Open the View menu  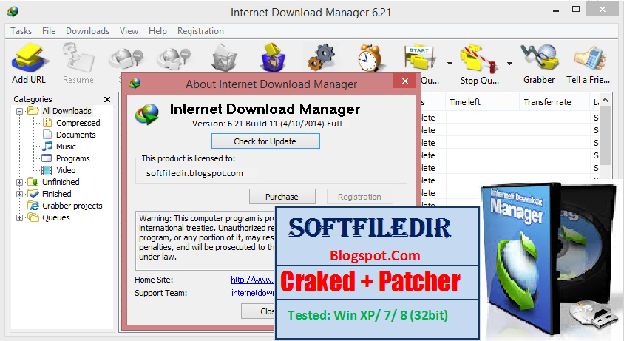(129, 30)
